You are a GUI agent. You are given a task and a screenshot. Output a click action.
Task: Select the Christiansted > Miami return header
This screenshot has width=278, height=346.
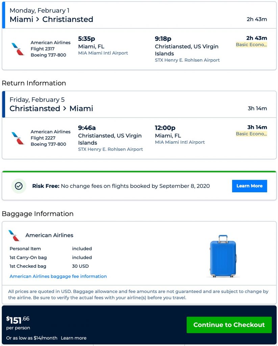click(x=51, y=108)
